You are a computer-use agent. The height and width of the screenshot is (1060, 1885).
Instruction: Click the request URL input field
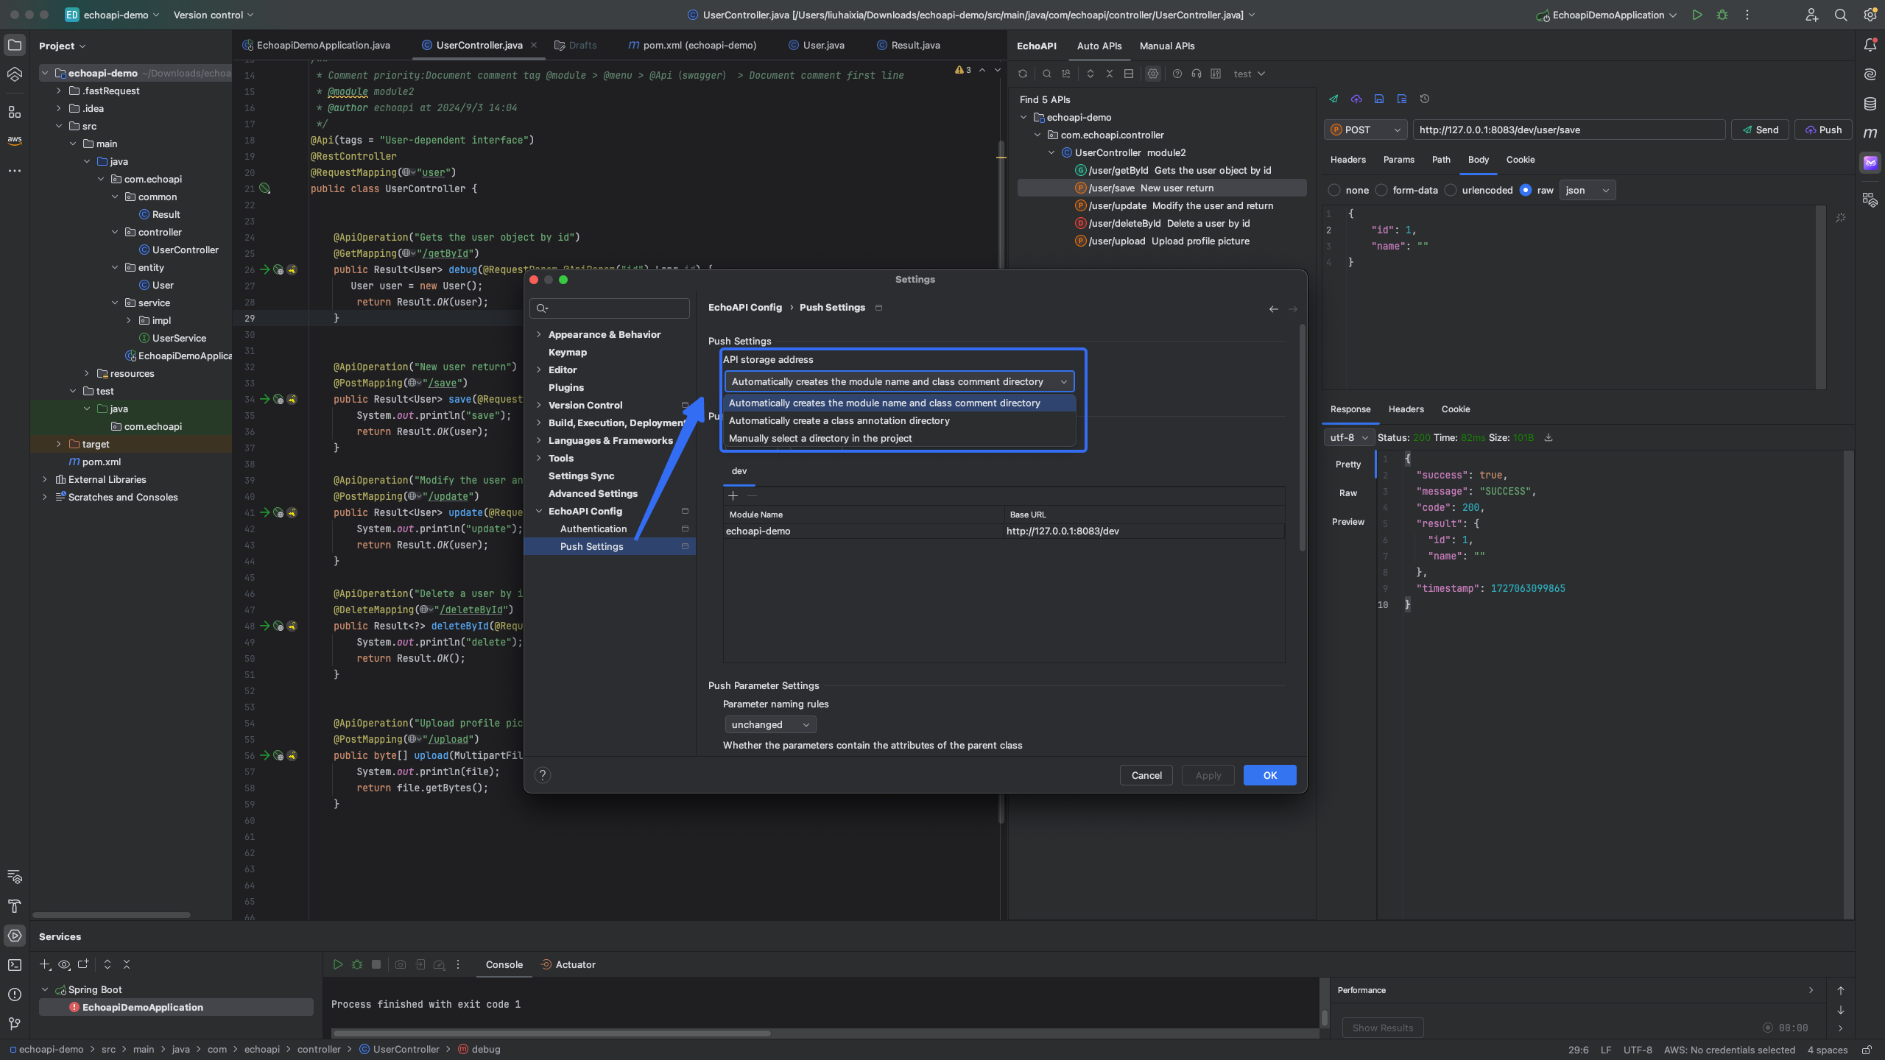[x=1569, y=130]
